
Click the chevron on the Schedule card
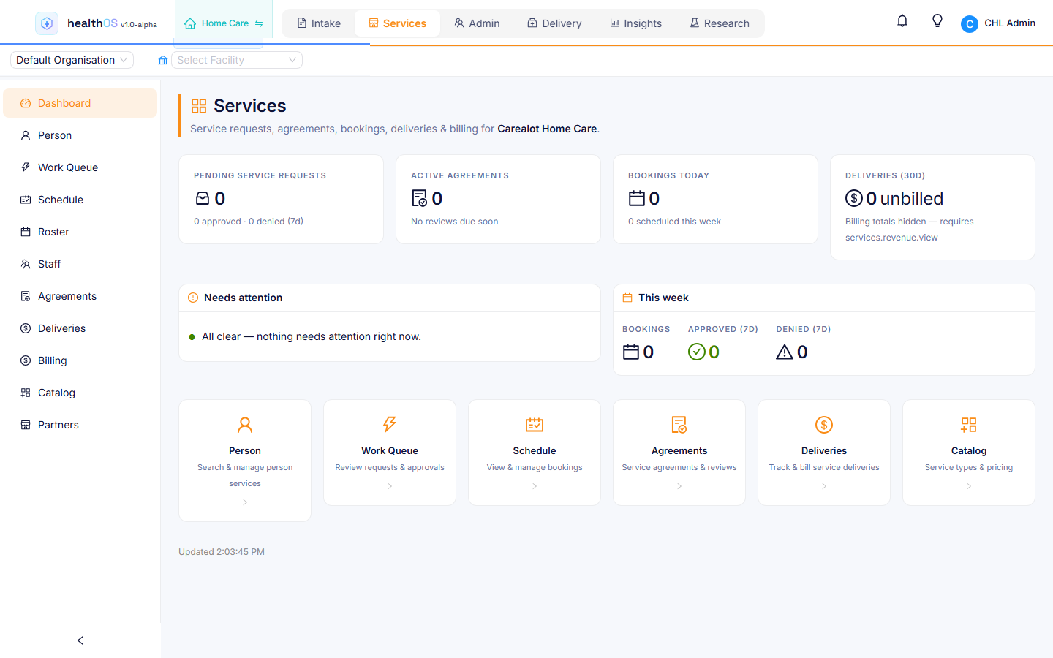click(x=535, y=486)
